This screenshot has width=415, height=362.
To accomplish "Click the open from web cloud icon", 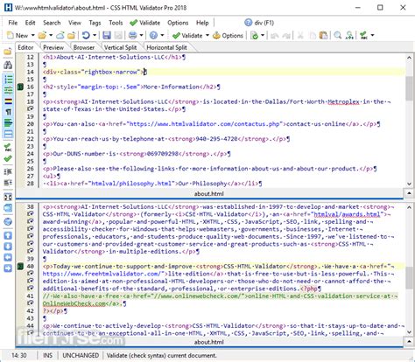I will point(60,36).
